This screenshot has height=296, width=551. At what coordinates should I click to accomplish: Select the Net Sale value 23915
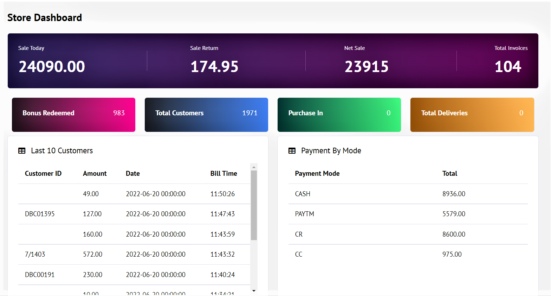pos(367,66)
